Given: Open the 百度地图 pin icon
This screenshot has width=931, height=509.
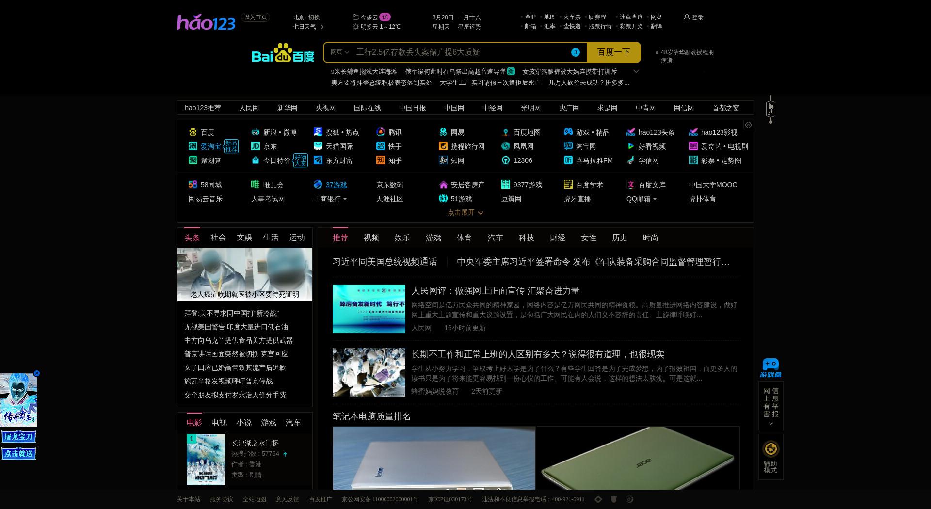Looking at the screenshot, I should pyautogui.click(x=506, y=132).
